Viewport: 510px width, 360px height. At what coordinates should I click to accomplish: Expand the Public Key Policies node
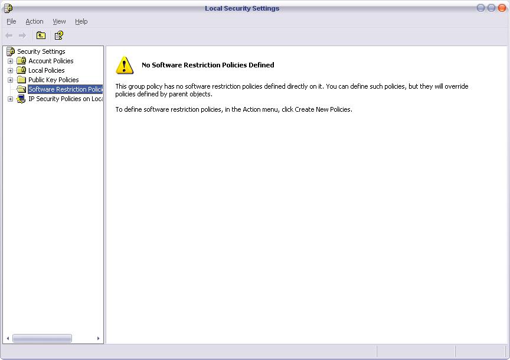11,80
